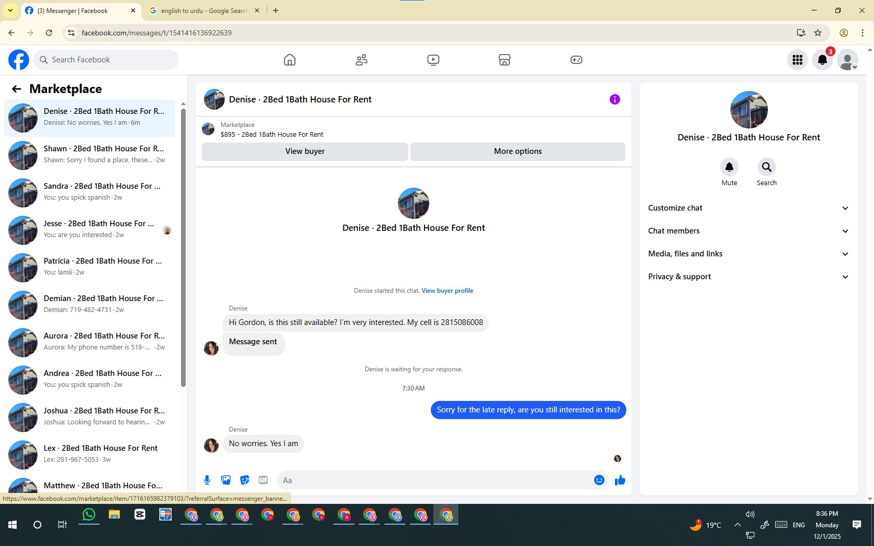Screen dimensions: 874x546
Task: Open Aurora's conversation
Action: [x=89, y=342]
